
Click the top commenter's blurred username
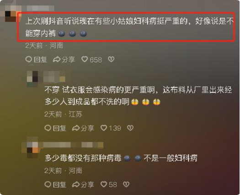pos(41,8)
